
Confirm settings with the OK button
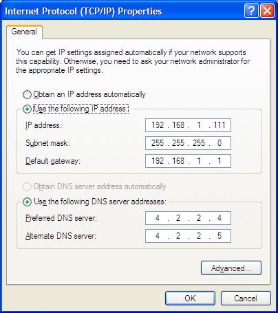point(190,299)
